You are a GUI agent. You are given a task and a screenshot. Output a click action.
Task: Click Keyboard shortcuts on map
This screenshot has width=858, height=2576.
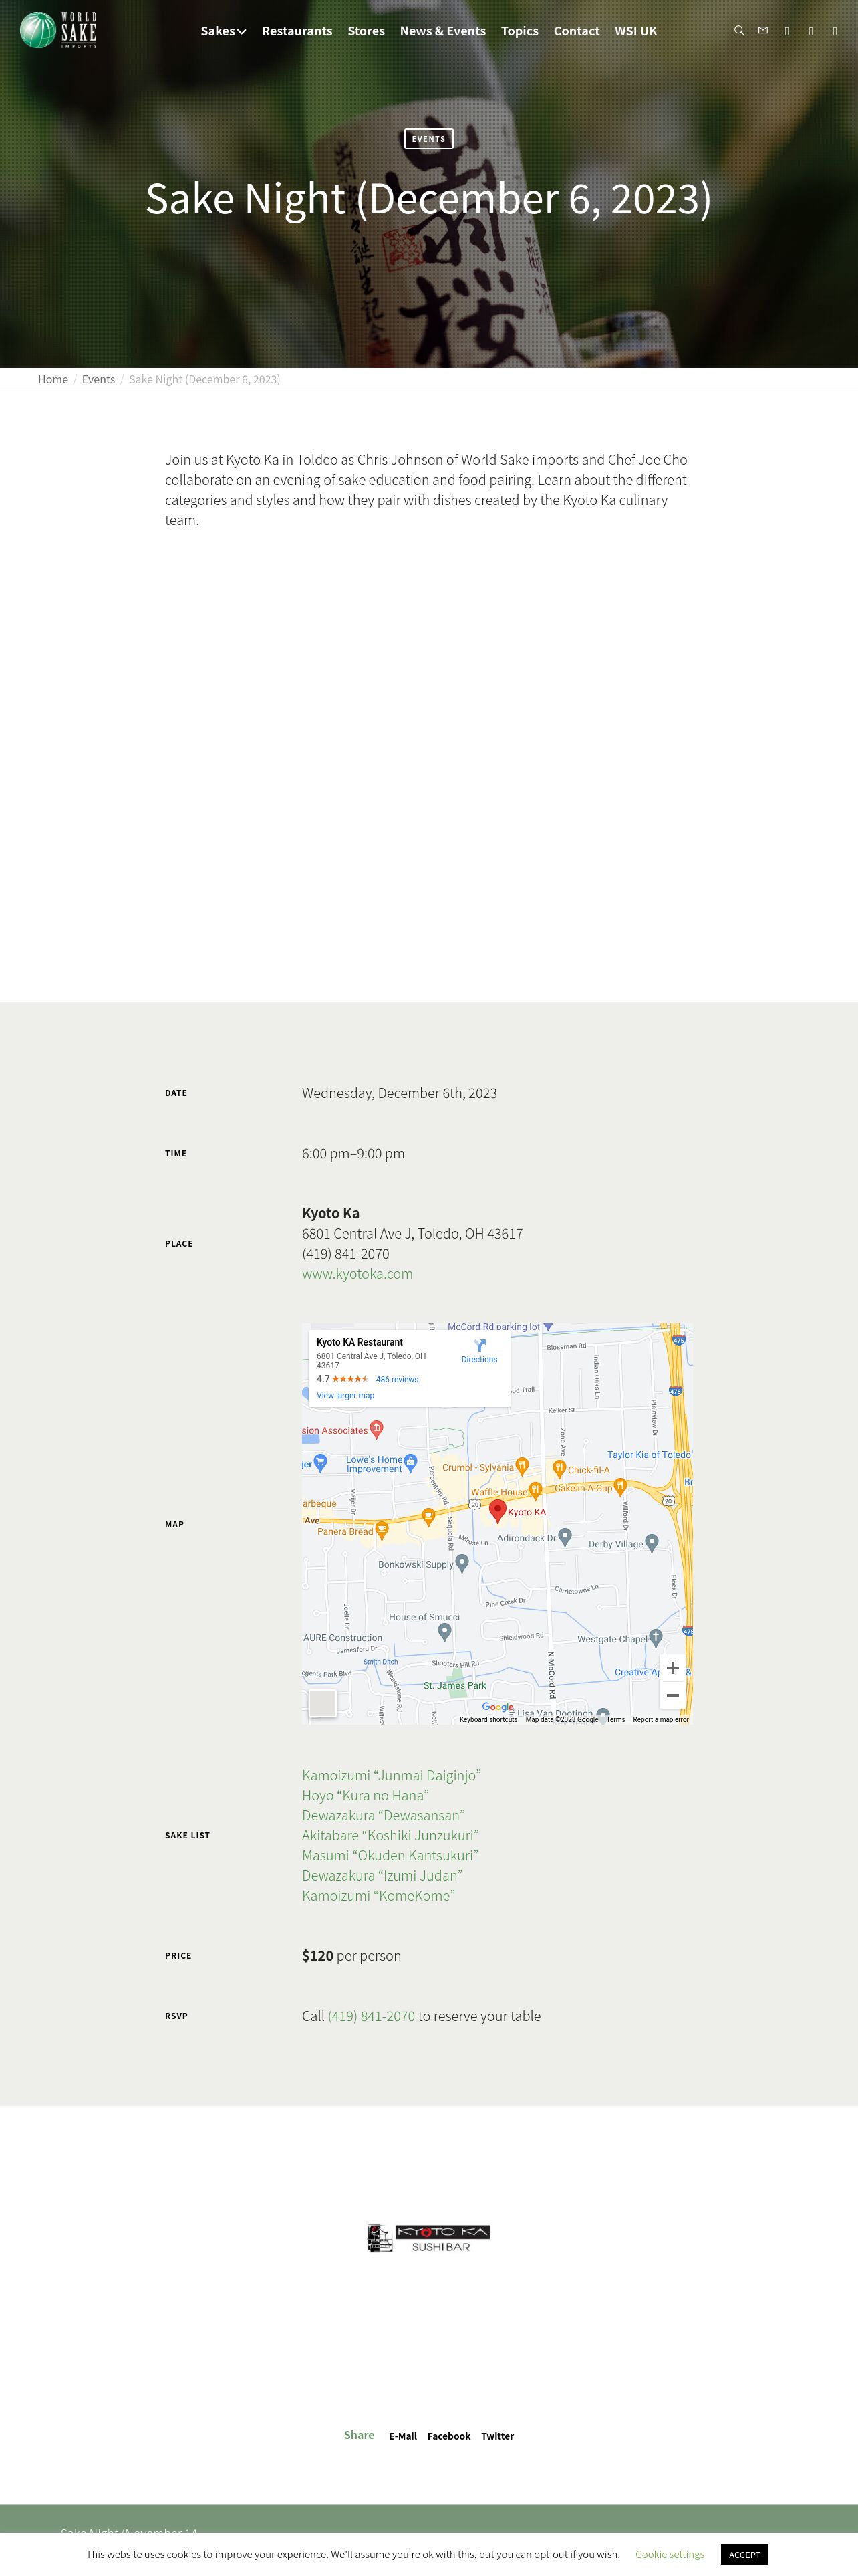488,1719
